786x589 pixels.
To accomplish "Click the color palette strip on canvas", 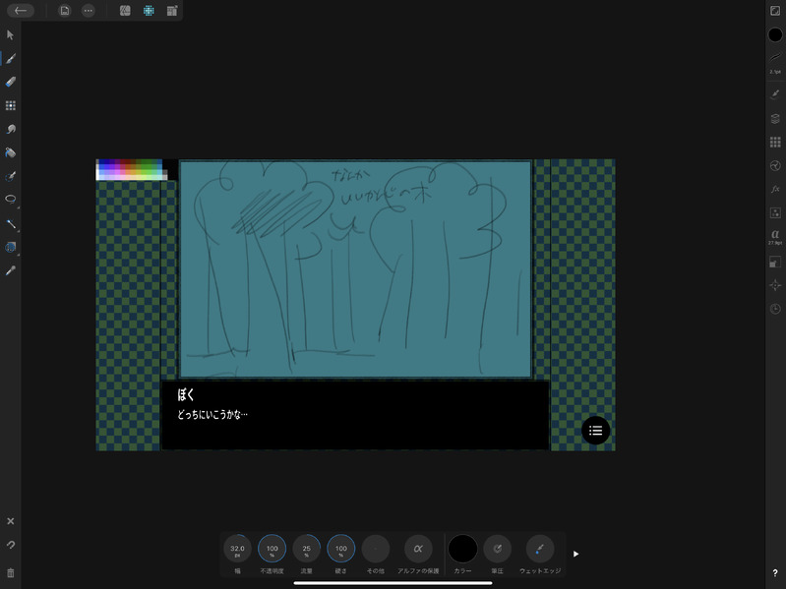I will (132, 170).
